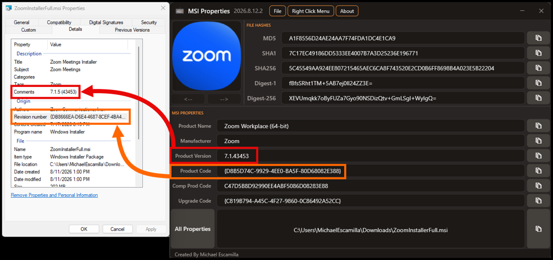
Task: Click the Digest-1 text field
Action: (x=403, y=83)
